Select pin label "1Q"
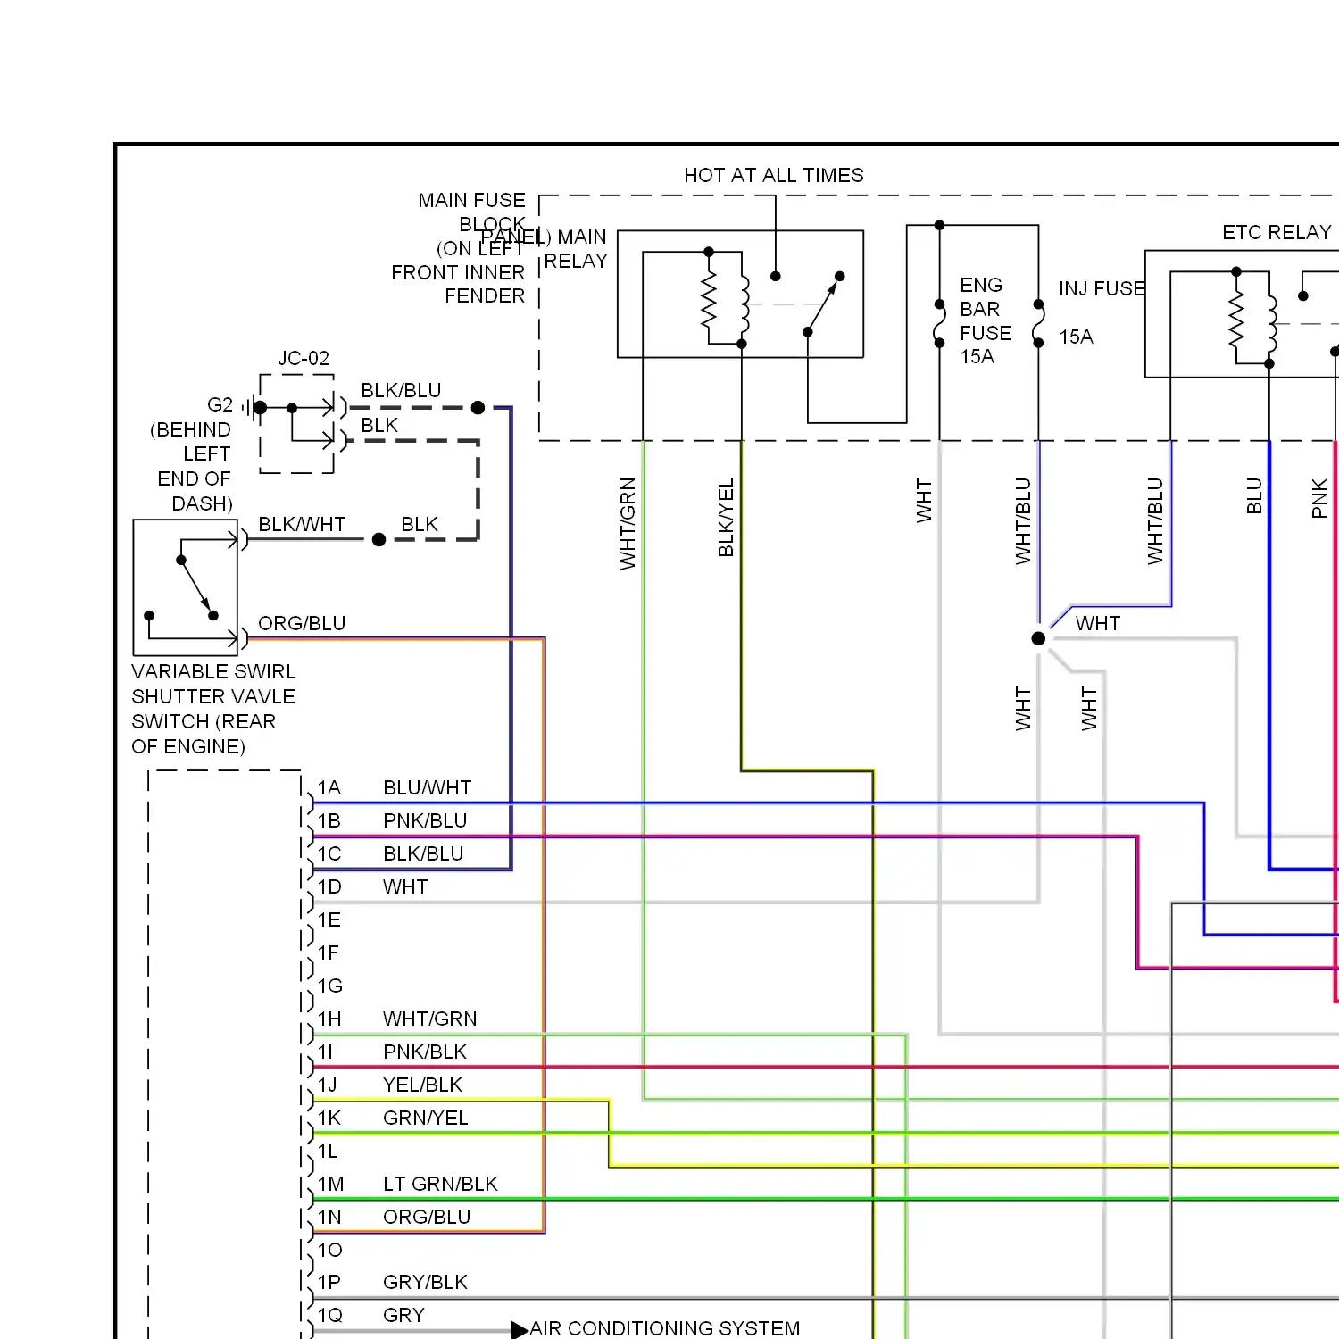The image size is (1339, 1339). 330,1315
